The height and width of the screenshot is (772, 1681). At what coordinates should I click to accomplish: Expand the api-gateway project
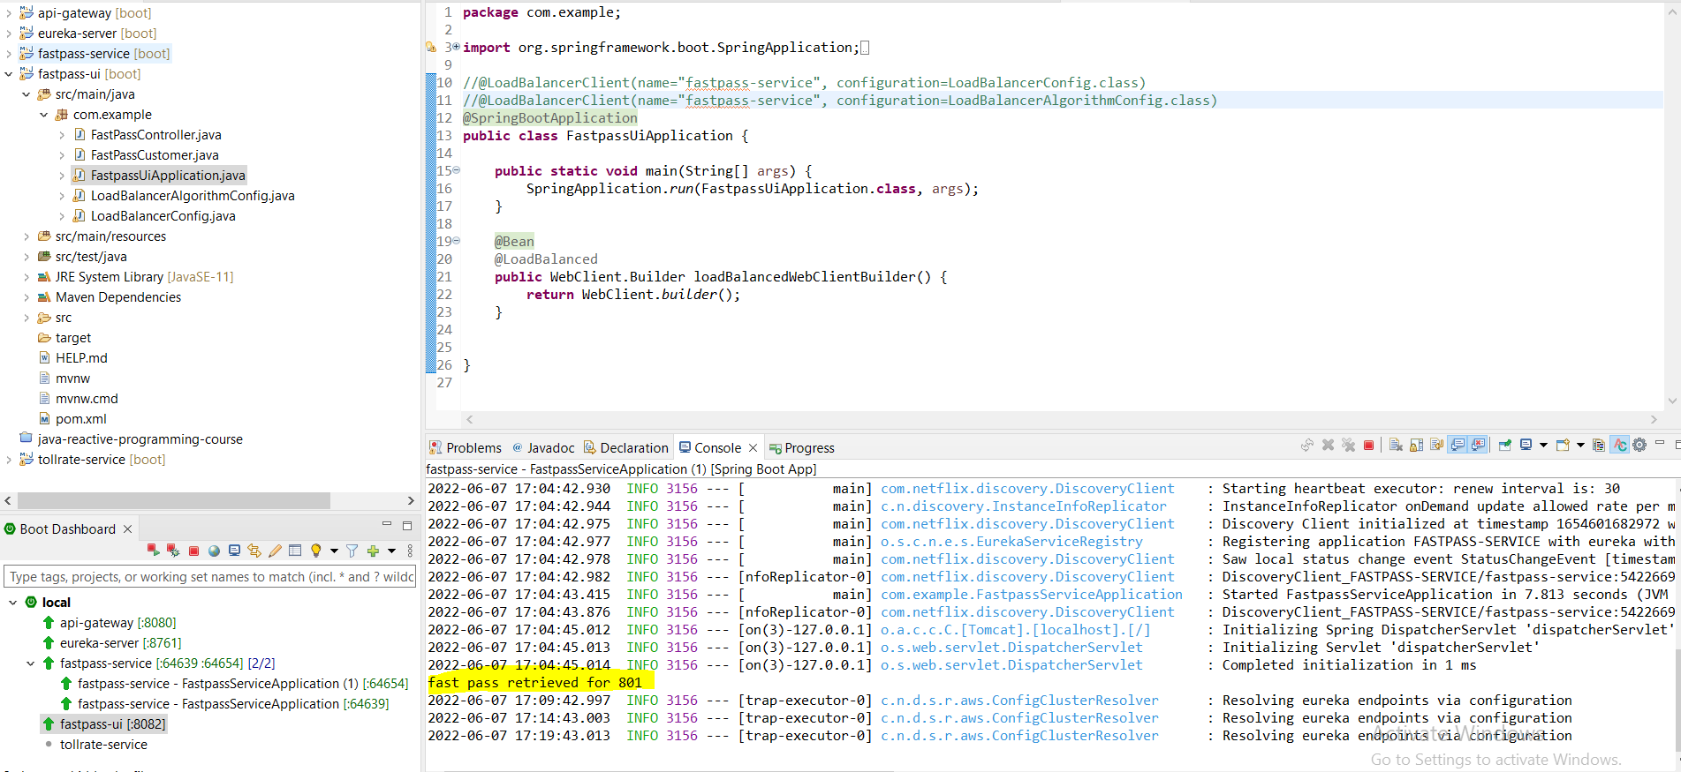coord(9,13)
